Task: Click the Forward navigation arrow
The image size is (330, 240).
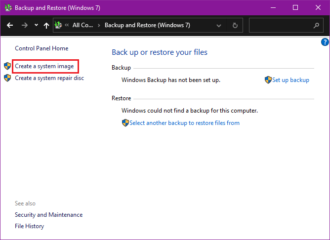Action: [24, 25]
